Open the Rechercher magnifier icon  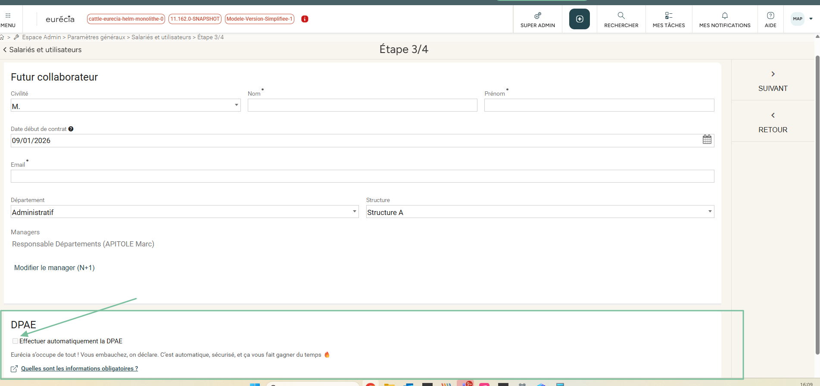click(x=621, y=16)
